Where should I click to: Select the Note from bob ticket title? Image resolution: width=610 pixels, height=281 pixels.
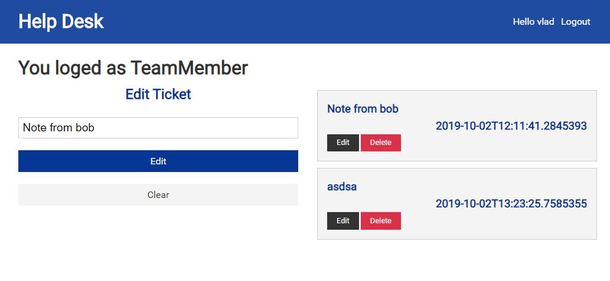pyautogui.click(x=363, y=108)
